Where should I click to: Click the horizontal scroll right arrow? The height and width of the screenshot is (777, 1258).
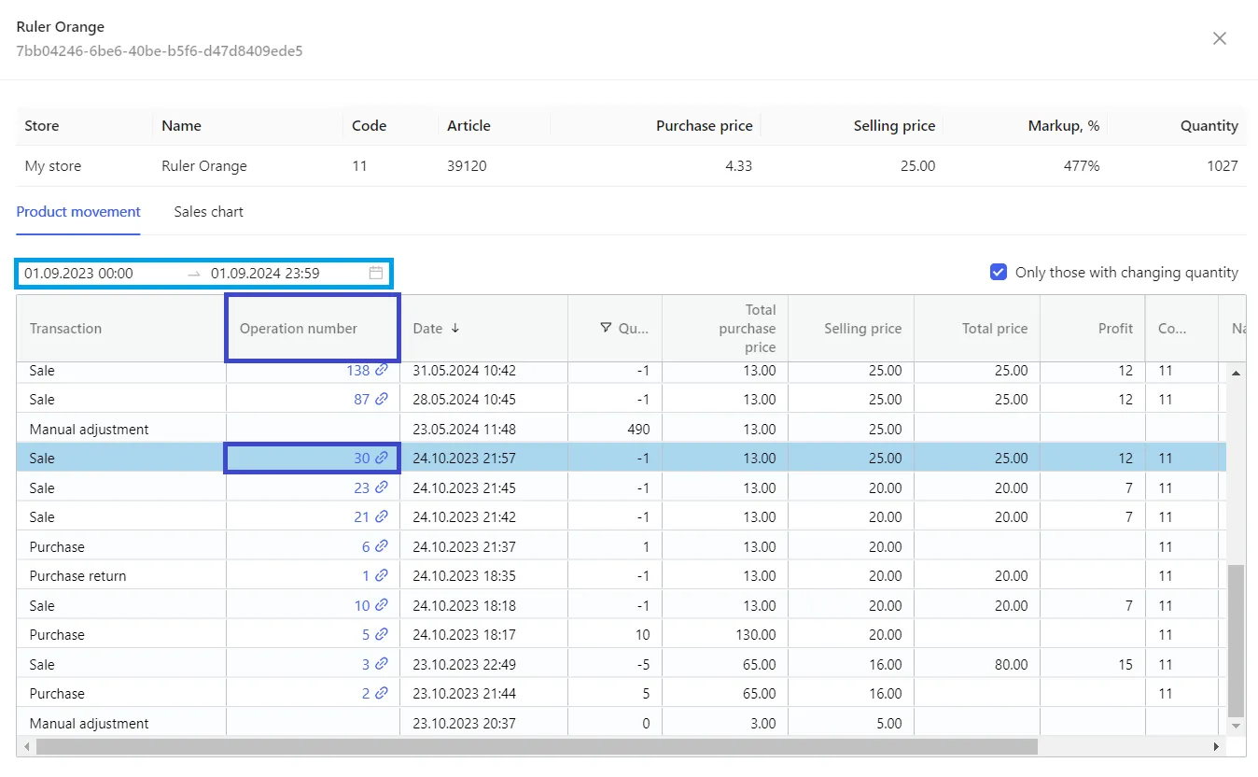pyautogui.click(x=1216, y=747)
